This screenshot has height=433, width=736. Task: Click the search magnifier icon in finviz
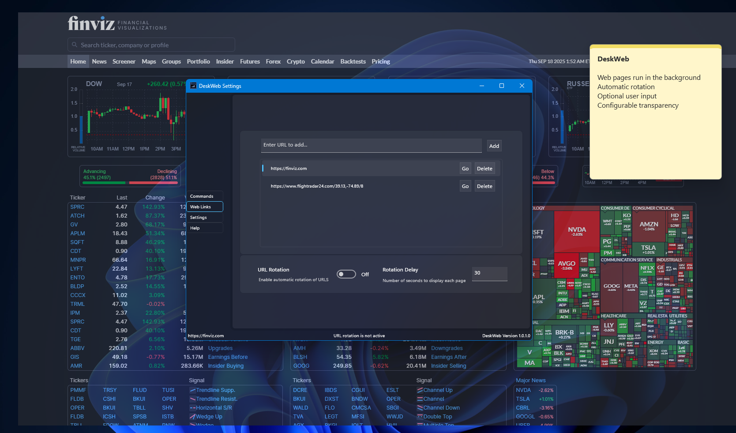point(75,45)
